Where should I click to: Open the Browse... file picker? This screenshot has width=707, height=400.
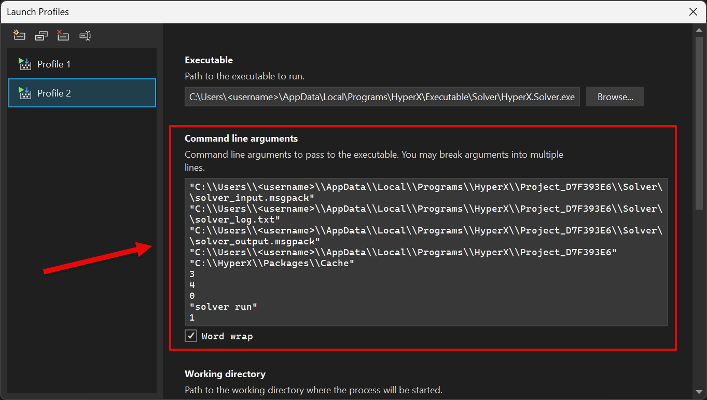tap(615, 96)
